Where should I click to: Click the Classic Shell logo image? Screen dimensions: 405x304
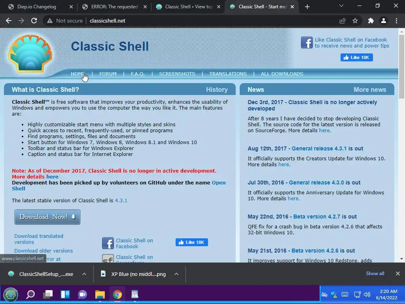point(30,54)
